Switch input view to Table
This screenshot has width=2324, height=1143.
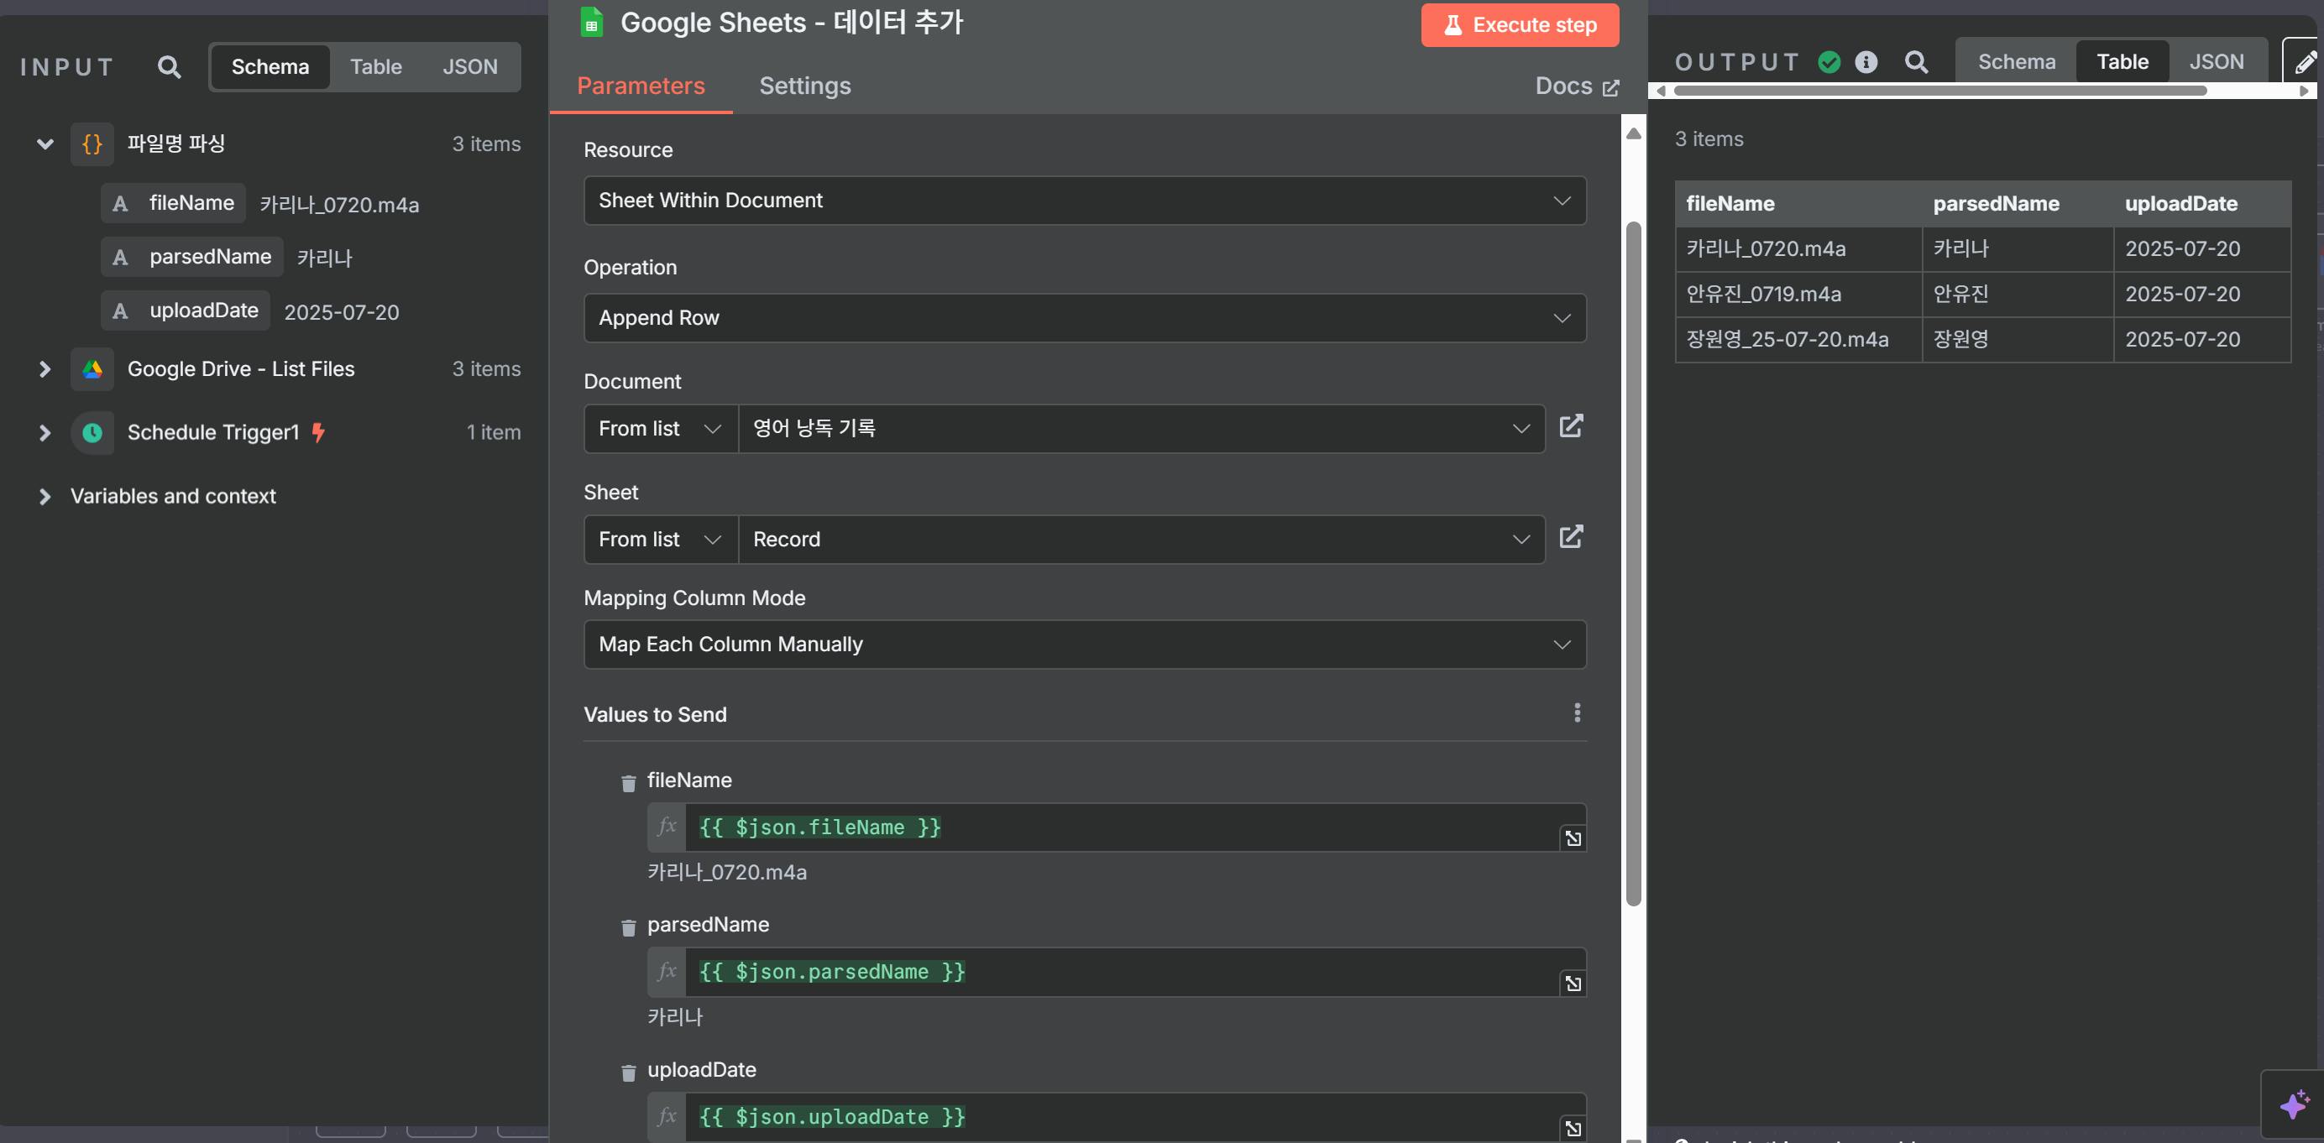[375, 66]
